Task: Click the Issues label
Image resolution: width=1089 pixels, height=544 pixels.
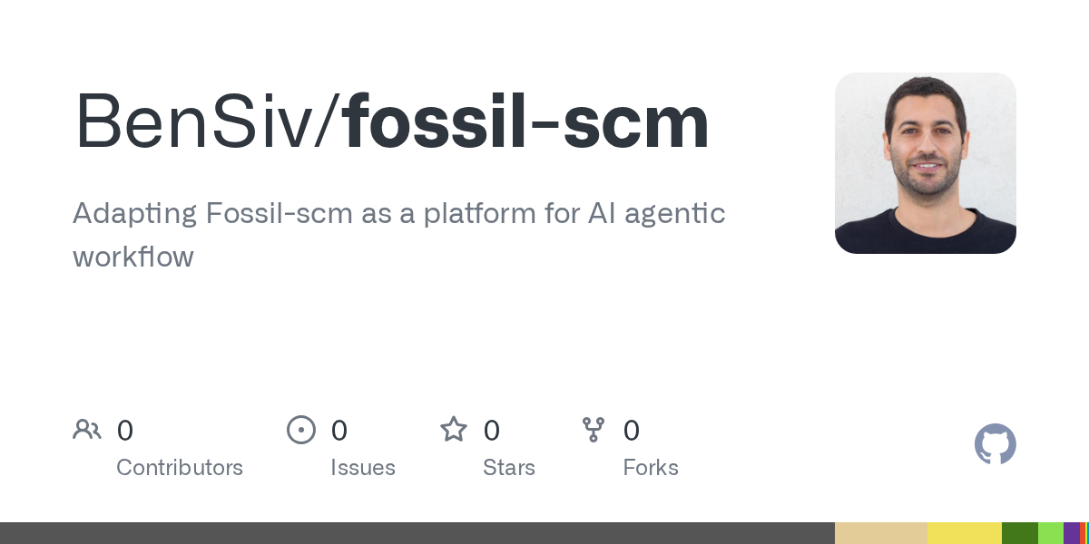Action: [x=363, y=468]
